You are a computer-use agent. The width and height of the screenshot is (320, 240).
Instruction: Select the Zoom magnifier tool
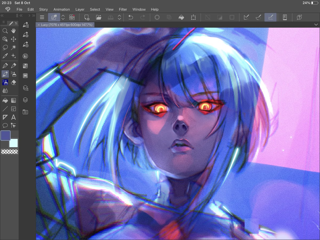(5, 31)
